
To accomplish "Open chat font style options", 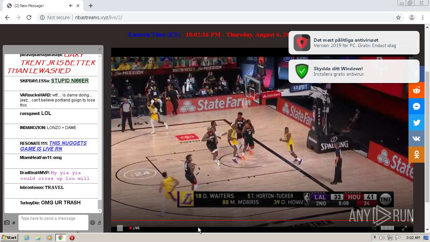I will [x=99, y=223].
